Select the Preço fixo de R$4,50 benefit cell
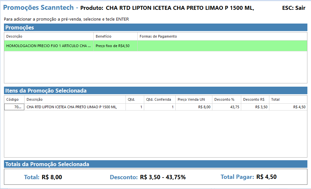 [113, 46]
